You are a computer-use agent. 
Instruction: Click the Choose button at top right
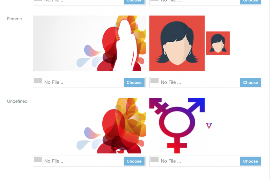tap(250, 2)
